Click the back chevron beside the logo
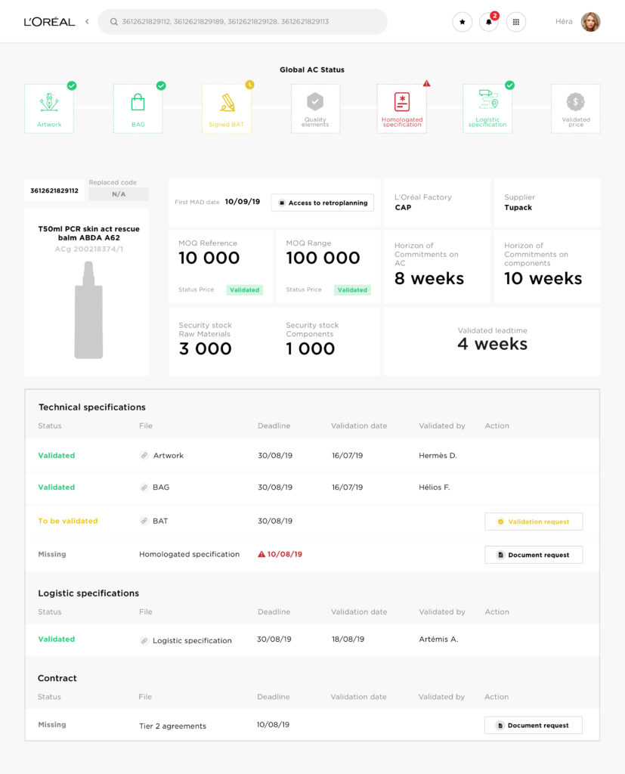 [x=87, y=22]
